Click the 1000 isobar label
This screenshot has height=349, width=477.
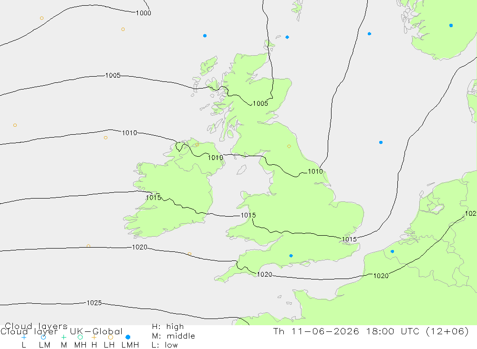pos(143,13)
